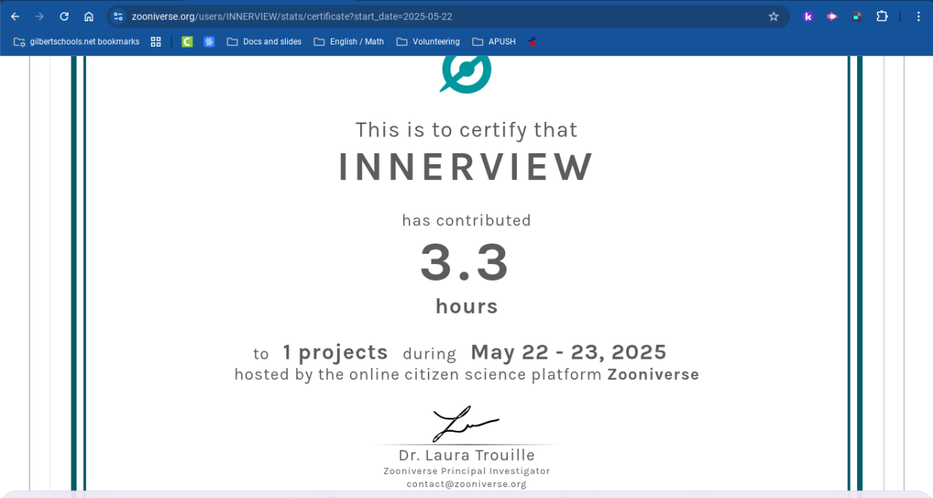Go back to the previous page

coord(15,16)
